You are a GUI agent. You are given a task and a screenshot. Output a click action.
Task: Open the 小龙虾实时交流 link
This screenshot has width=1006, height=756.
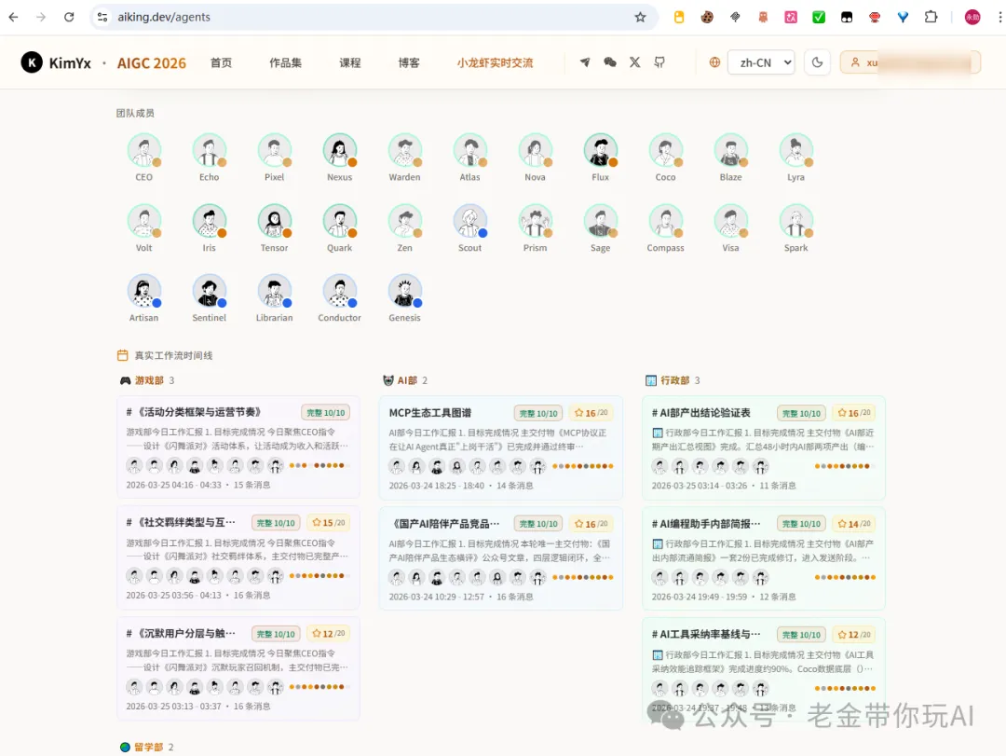tap(495, 63)
